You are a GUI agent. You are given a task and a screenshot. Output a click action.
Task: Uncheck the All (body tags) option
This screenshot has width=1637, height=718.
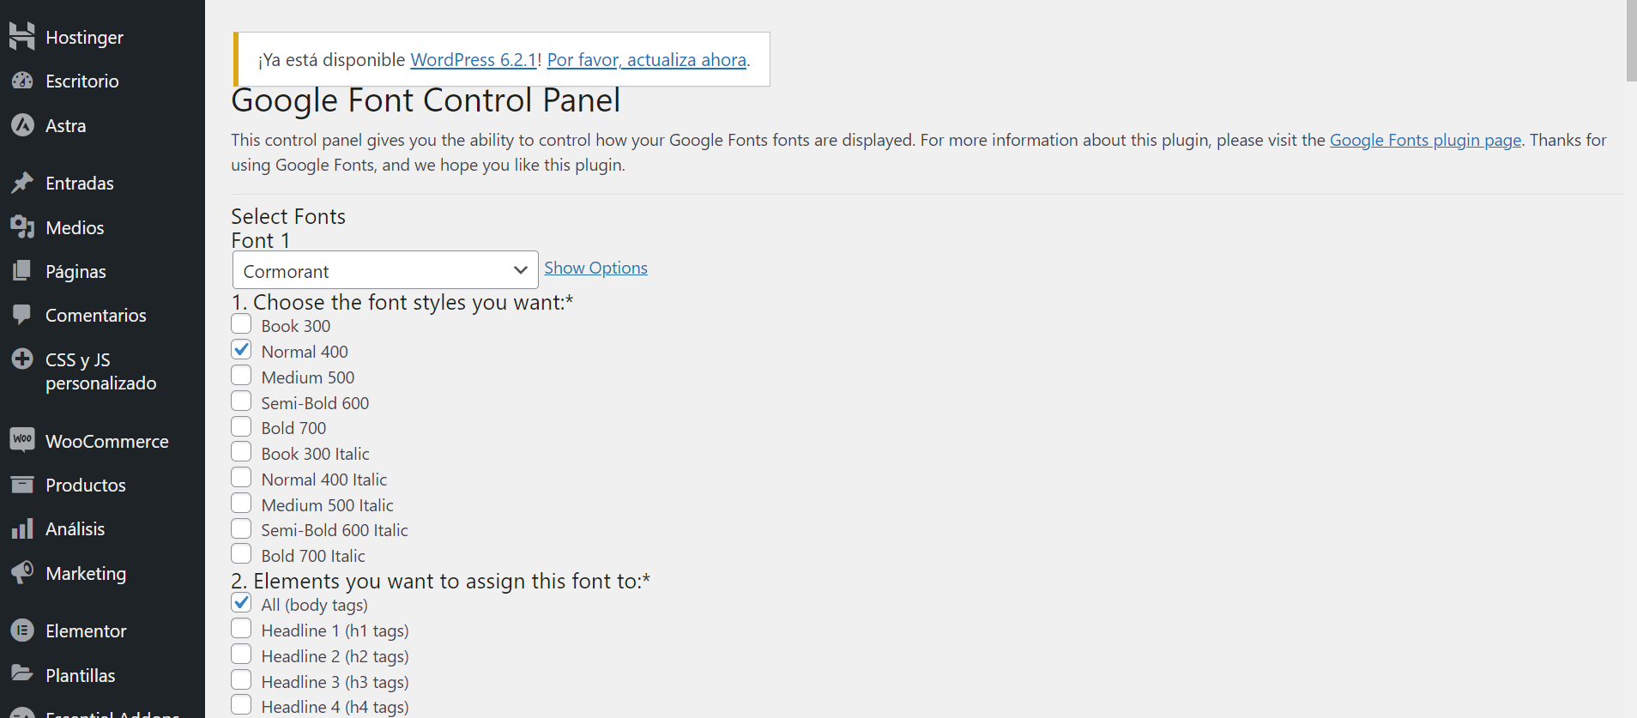(241, 603)
